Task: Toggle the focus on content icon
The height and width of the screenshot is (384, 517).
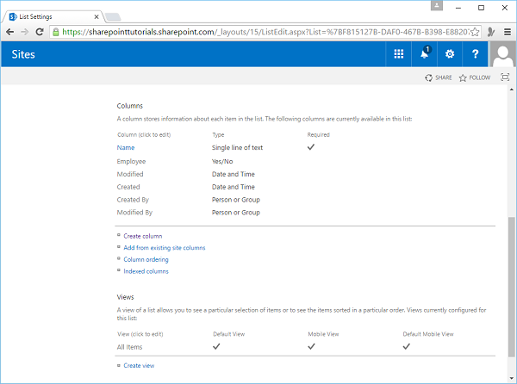Action: [505, 77]
